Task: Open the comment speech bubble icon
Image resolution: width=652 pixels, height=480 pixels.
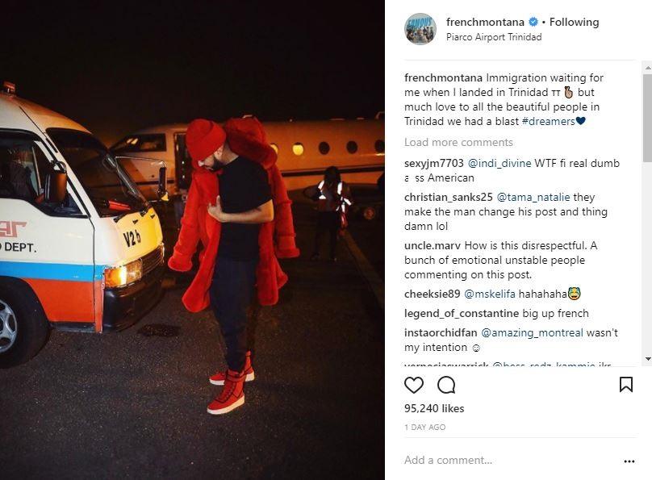Action: click(446, 385)
